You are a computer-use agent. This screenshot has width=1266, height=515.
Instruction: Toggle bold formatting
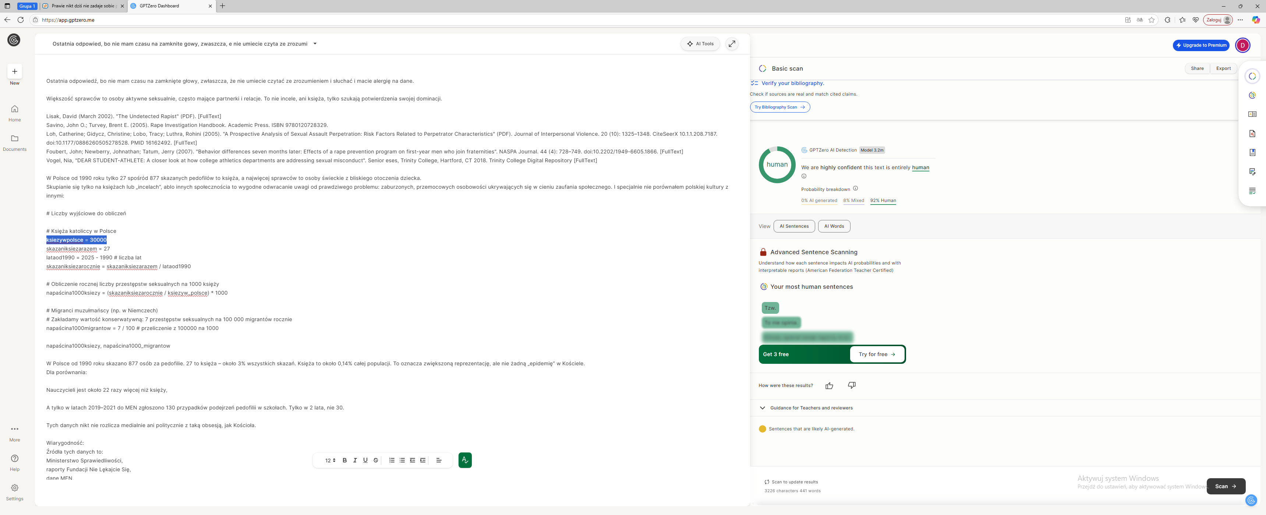[344, 461]
